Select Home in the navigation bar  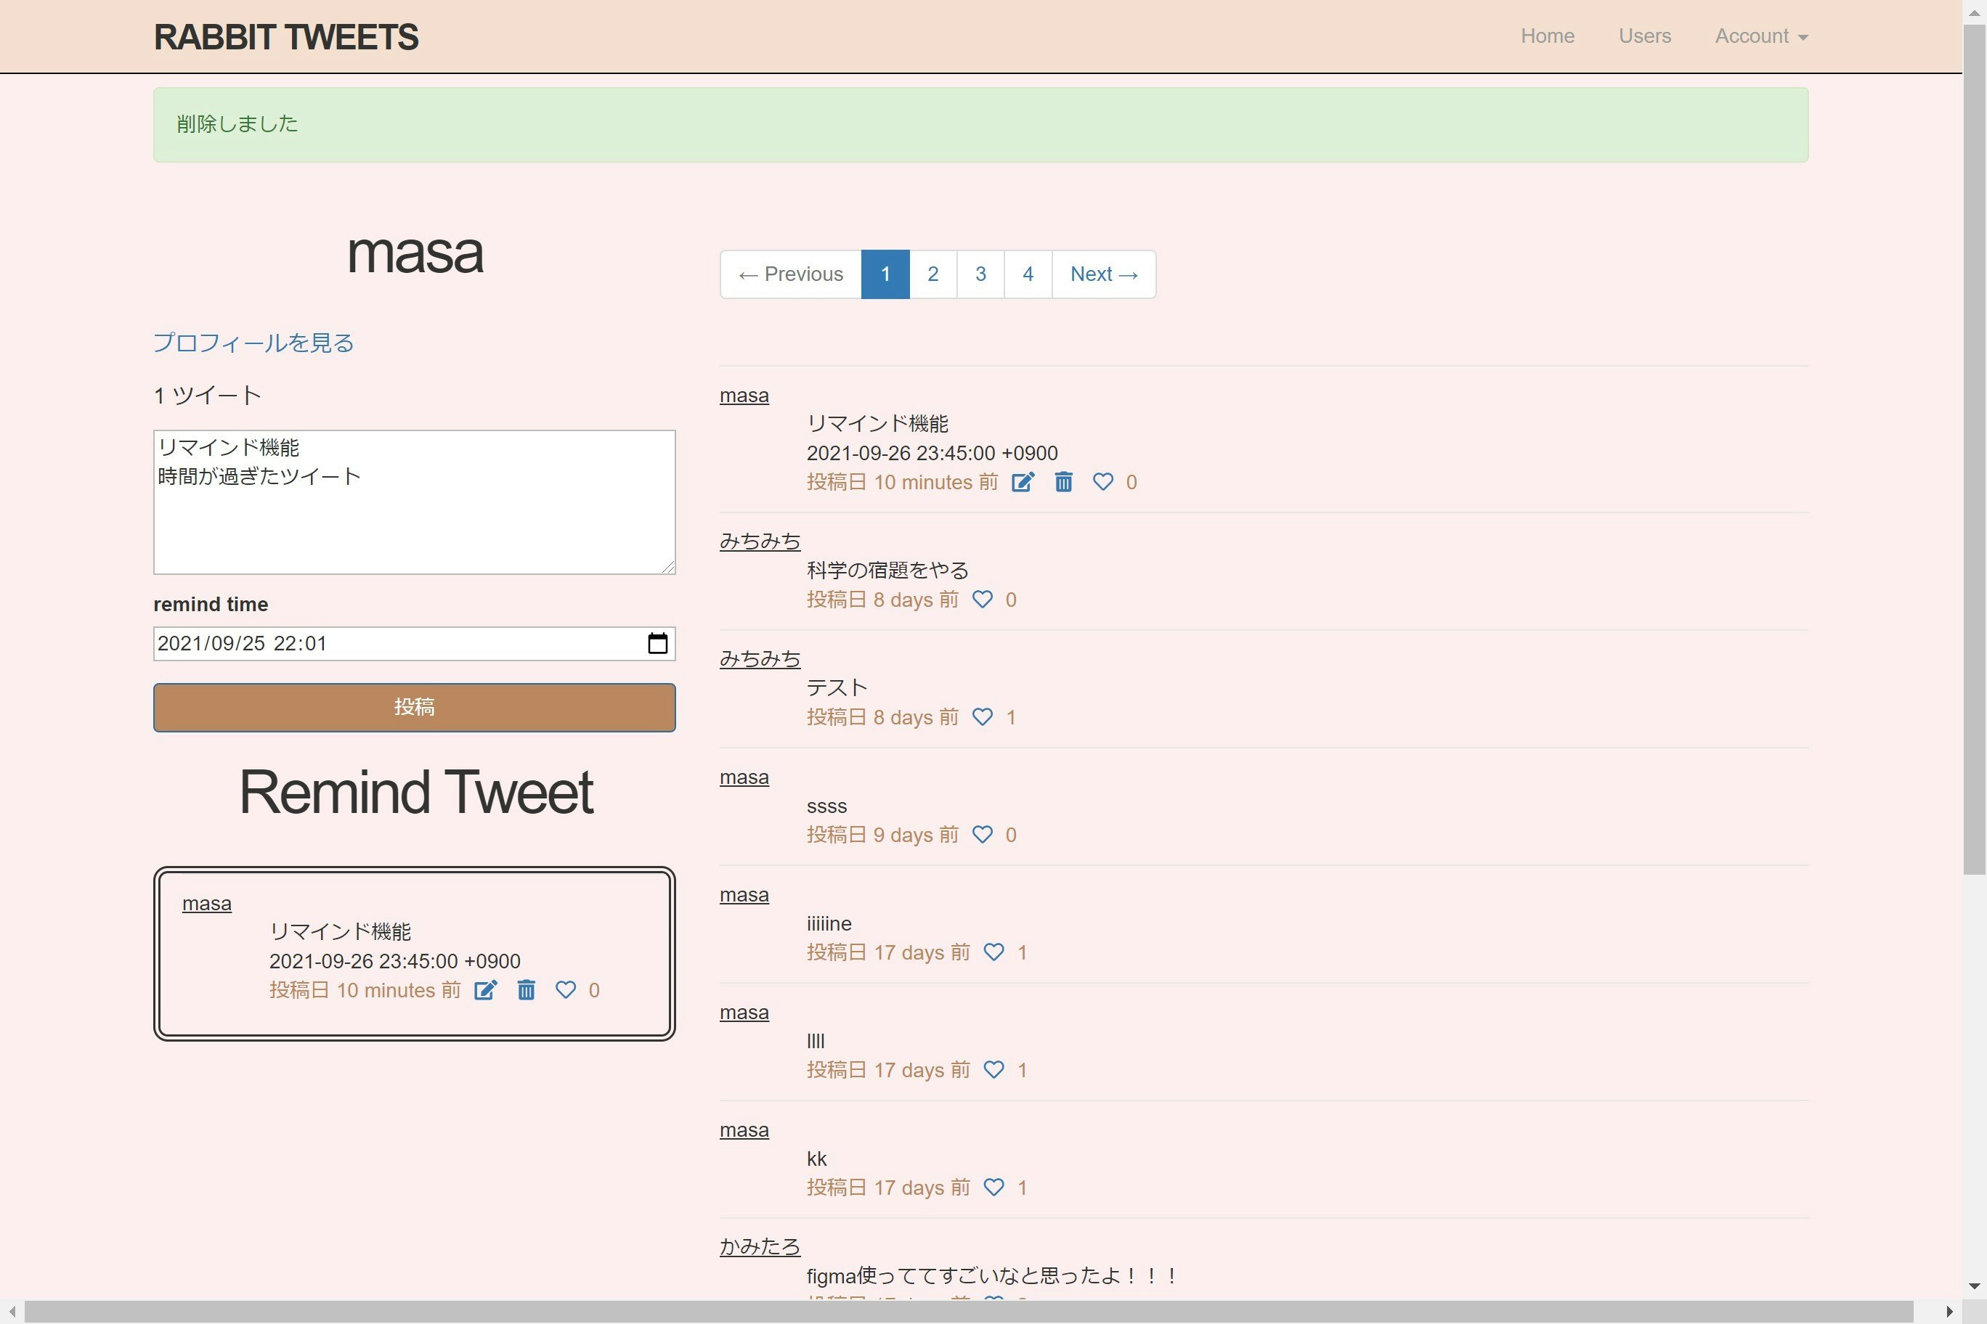1547,36
